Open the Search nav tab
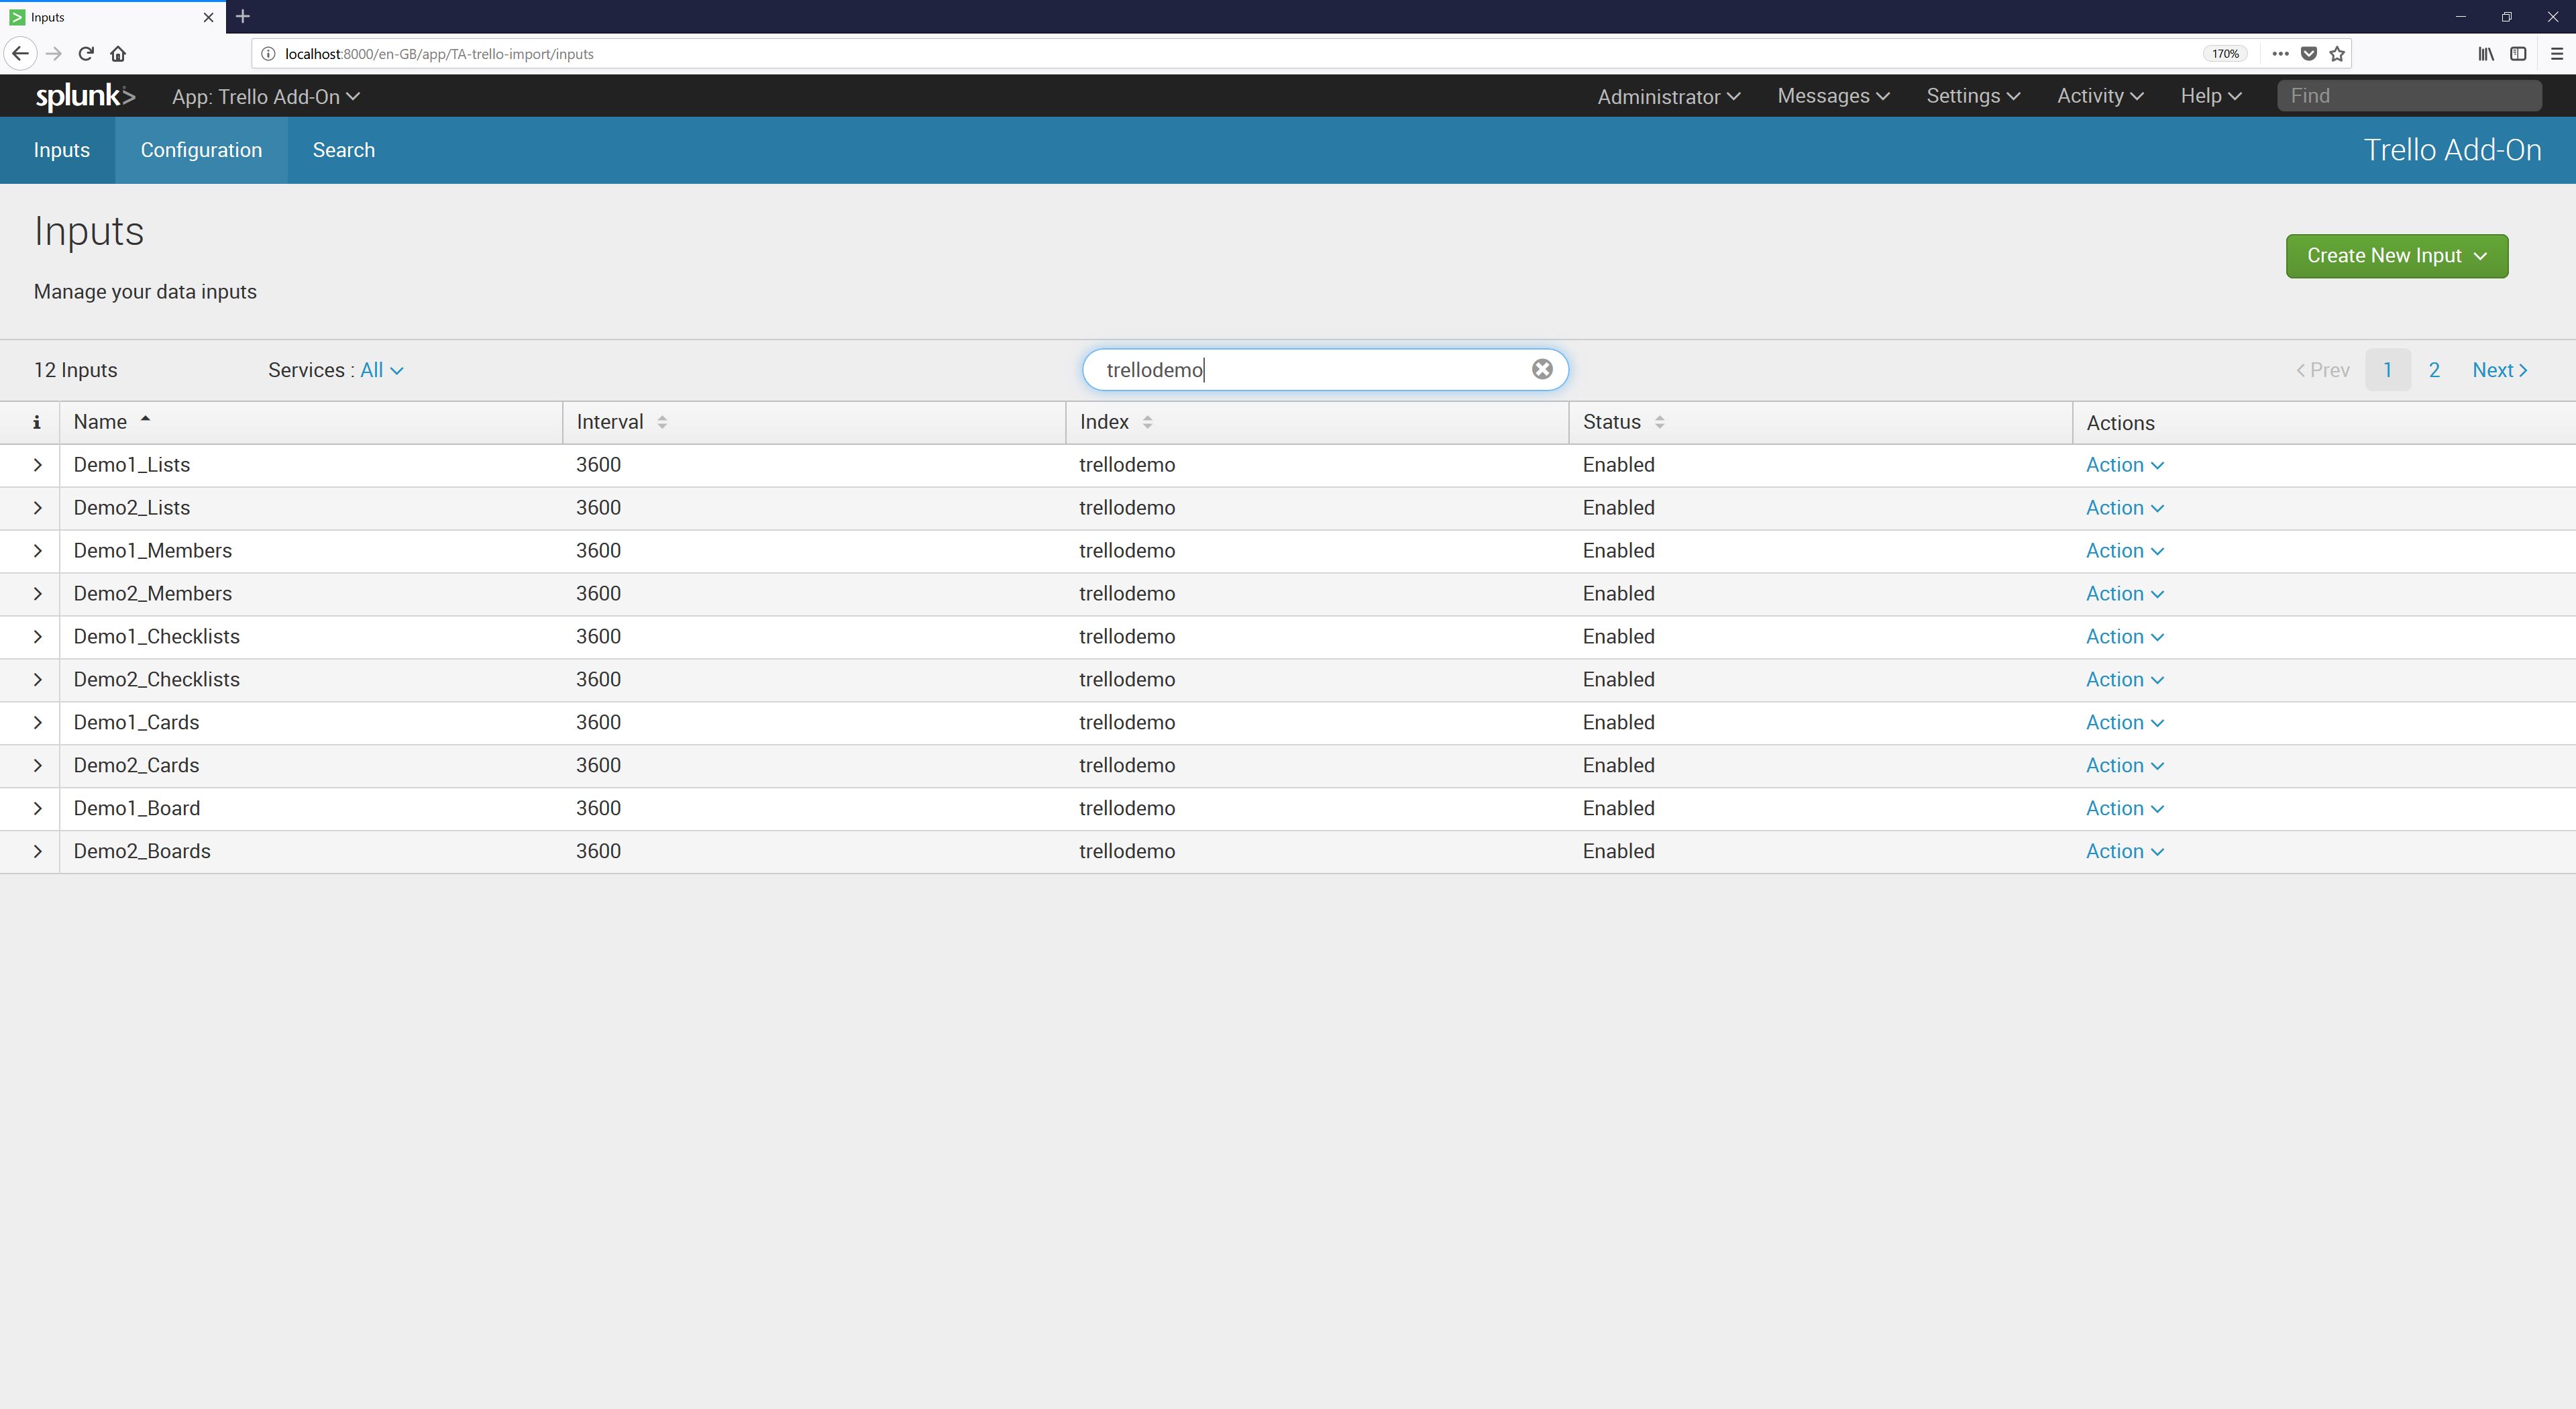Screen dimensions: 2576x1409 [x=343, y=150]
